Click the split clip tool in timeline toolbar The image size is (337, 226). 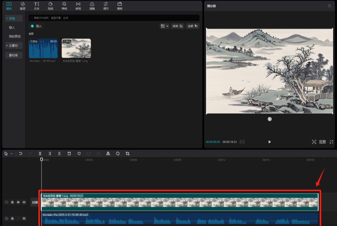point(40,154)
